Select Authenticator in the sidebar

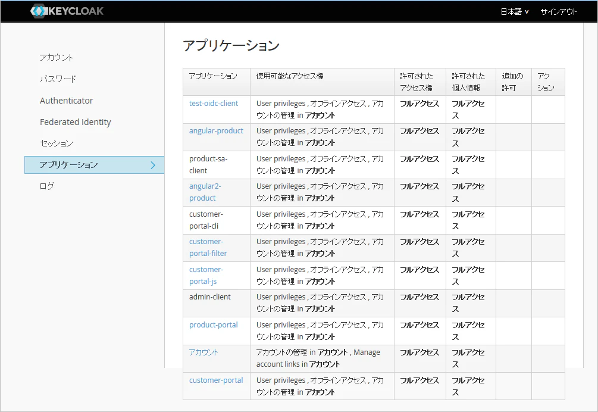click(67, 101)
